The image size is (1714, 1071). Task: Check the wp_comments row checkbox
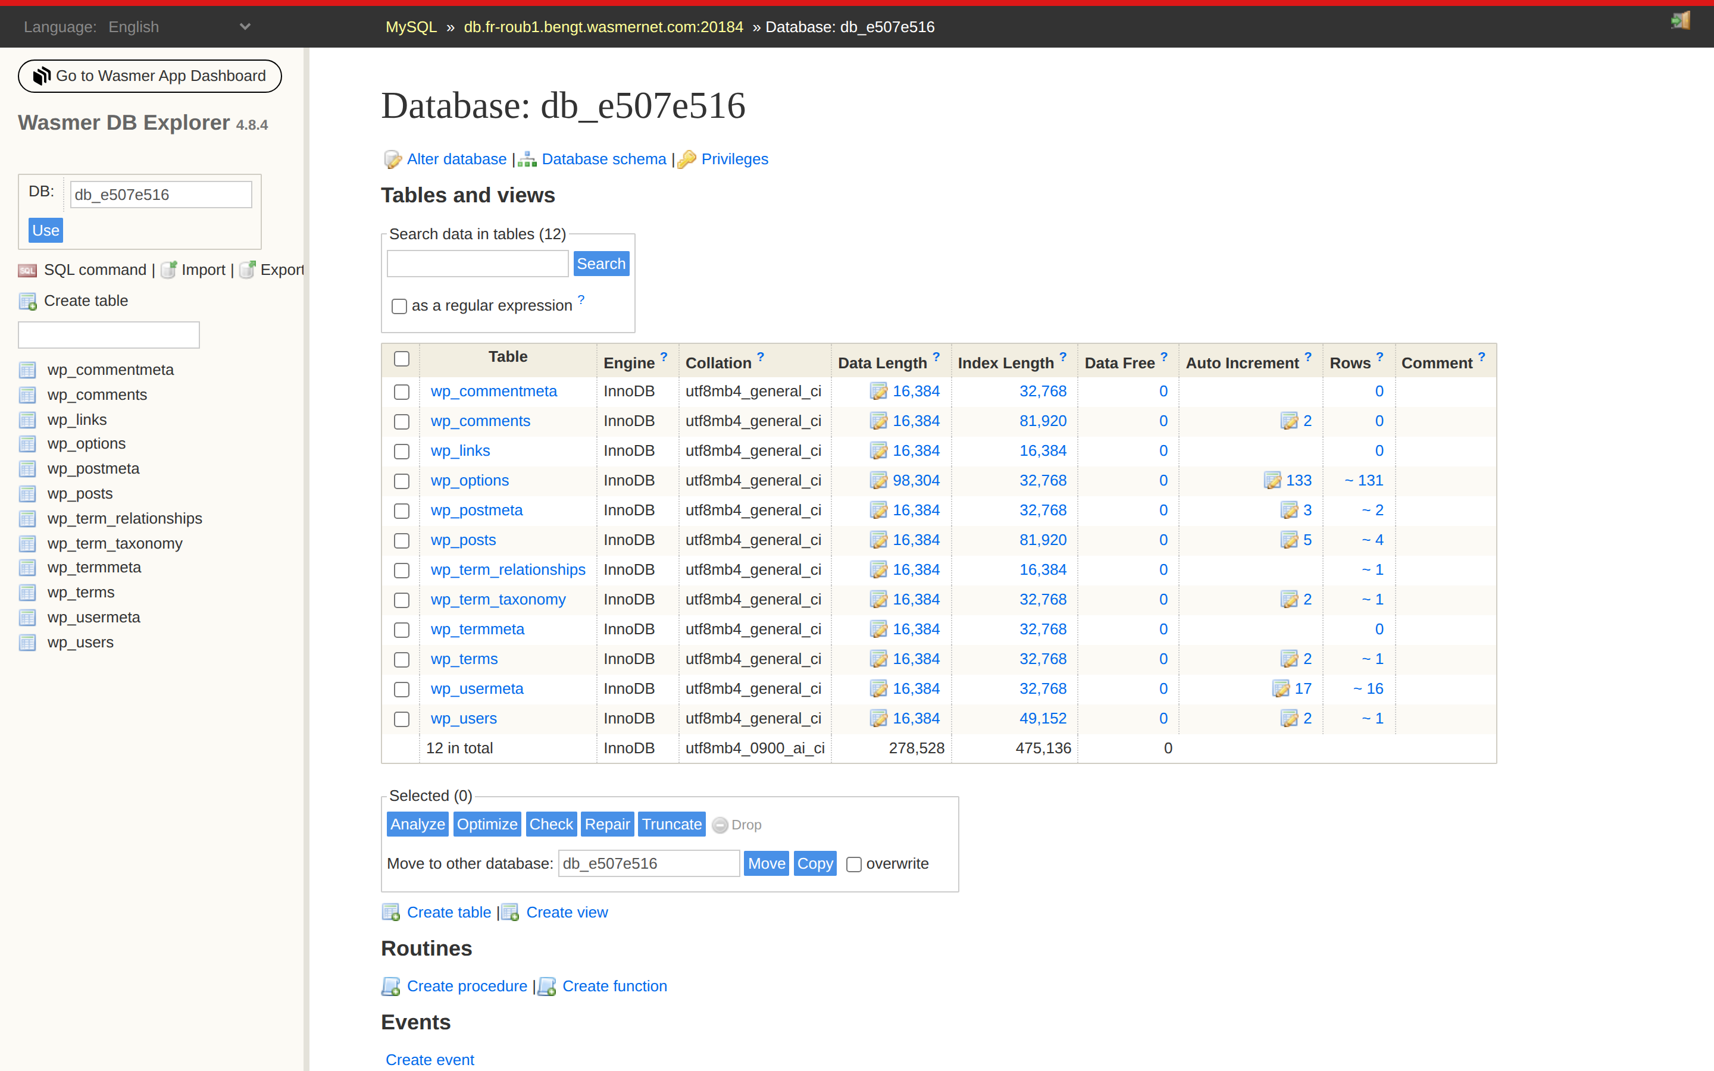[x=402, y=422]
